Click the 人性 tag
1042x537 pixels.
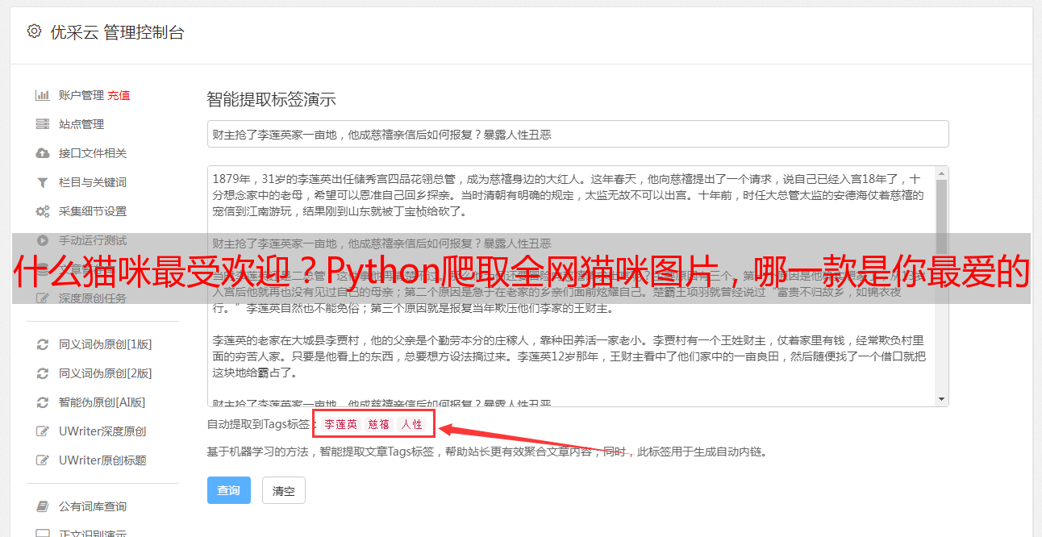tap(412, 424)
